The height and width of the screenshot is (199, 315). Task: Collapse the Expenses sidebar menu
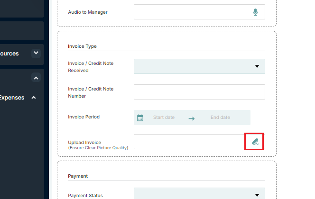[34, 98]
